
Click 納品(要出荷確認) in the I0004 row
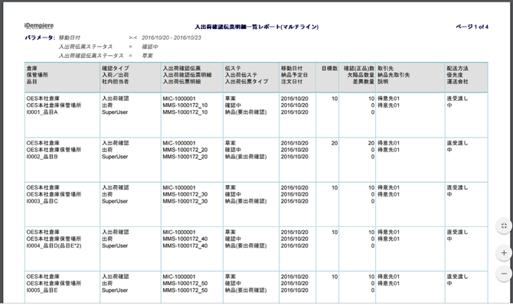246,245
